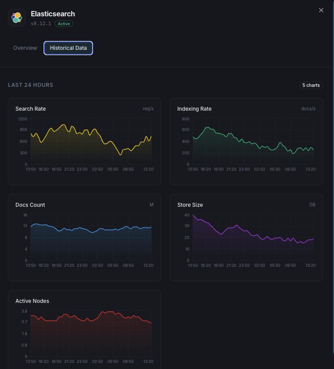Click the Active status badge
334x369 pixels.
pos(63,24)
